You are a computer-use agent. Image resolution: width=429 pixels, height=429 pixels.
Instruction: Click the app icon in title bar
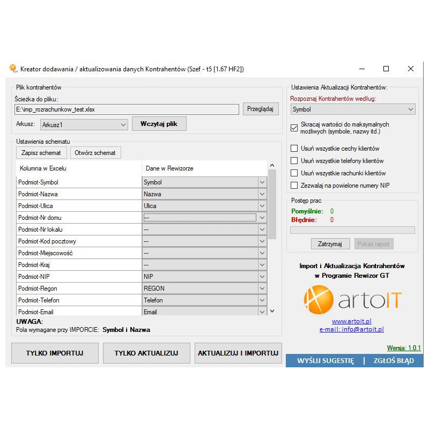[x=13, y=69]
